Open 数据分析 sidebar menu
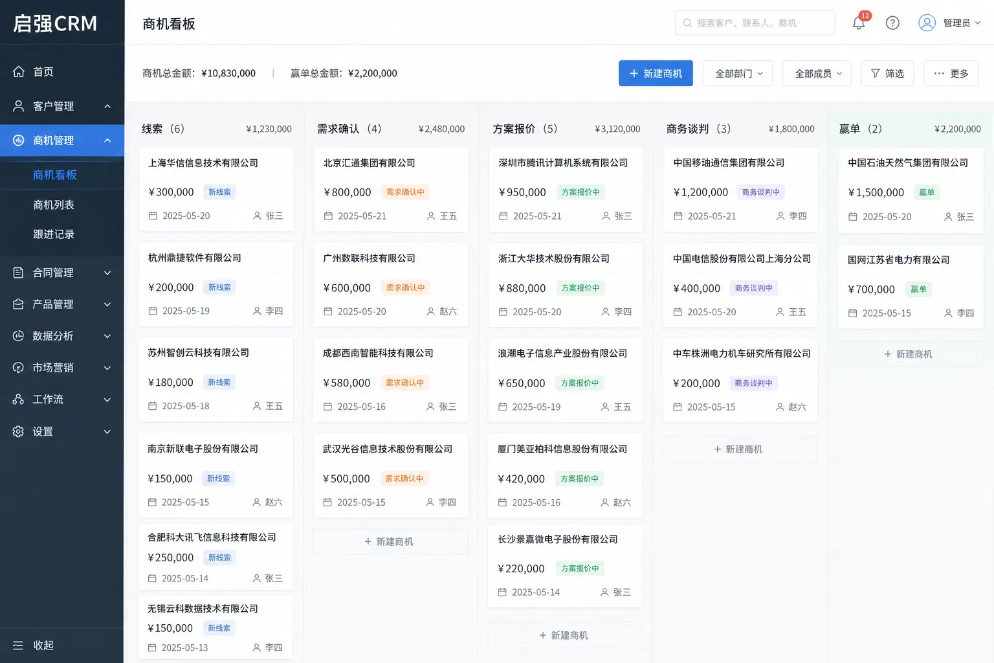The width and height of the screenshot is (994, 663). click(x=62, y=335)
